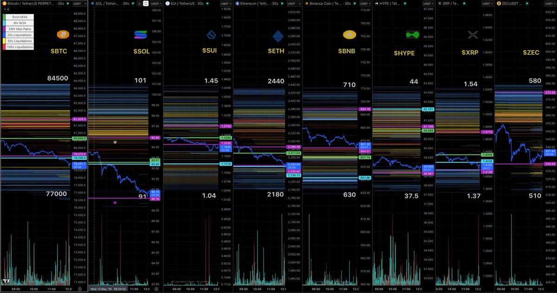The height and width of the screenshot is (293, 557).
Task: Click the green market status dot on the ZECUSDT chart
Action: (x=527, y=3)
